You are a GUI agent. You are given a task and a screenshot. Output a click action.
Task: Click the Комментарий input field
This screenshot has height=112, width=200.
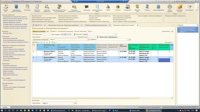[x=60, y=100]
